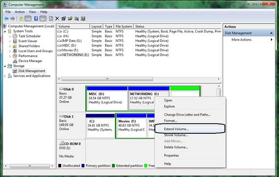Choose Shrink Volume... from context menu
This screenshot has height=177, width=279.
pos(190,135)
